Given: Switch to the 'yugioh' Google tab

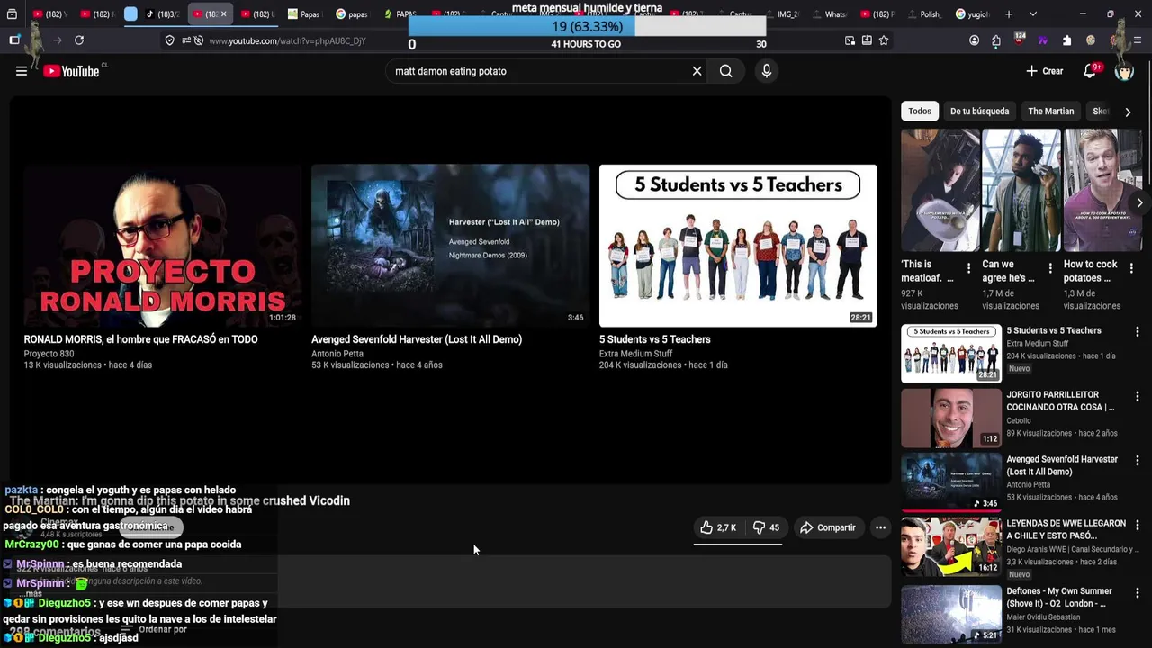Looking at the screenshot, I should click(972, 14).
